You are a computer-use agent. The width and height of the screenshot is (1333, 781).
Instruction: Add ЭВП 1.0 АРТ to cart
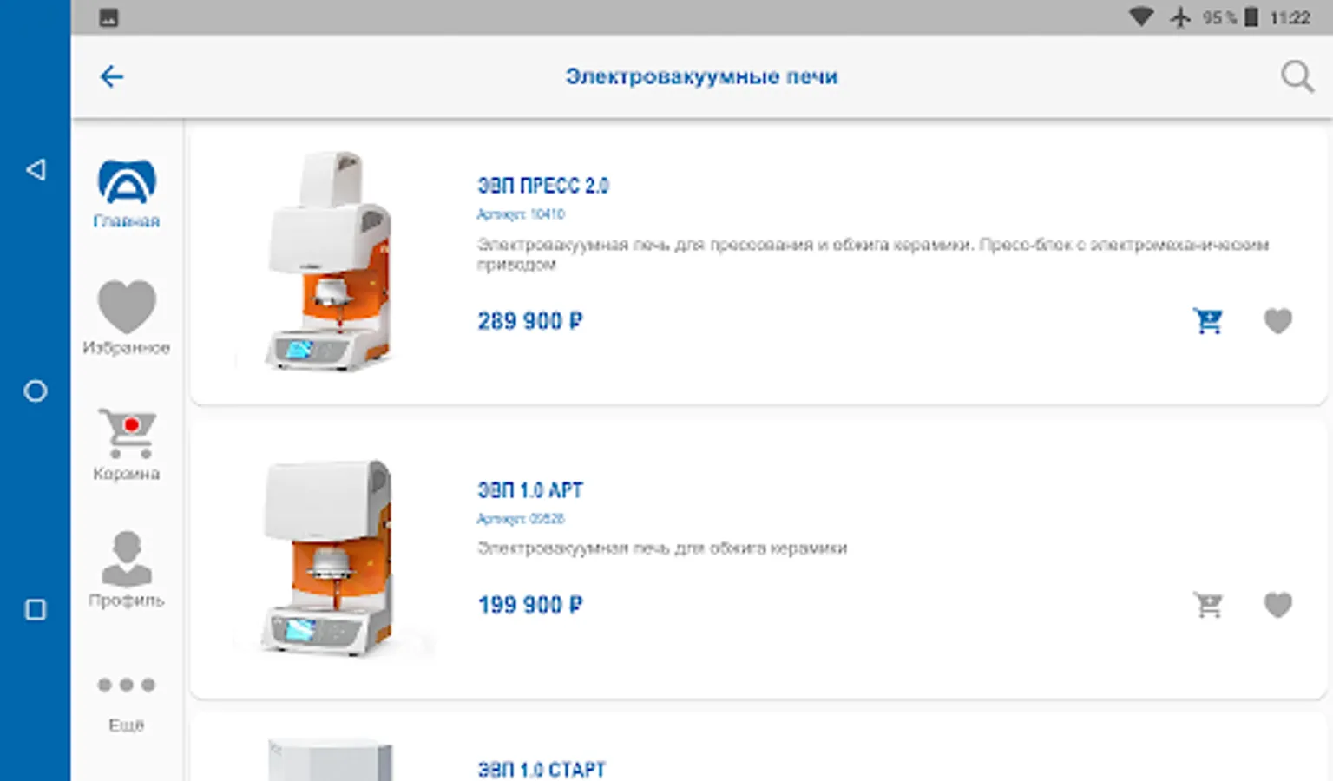tap(1208, 605)
